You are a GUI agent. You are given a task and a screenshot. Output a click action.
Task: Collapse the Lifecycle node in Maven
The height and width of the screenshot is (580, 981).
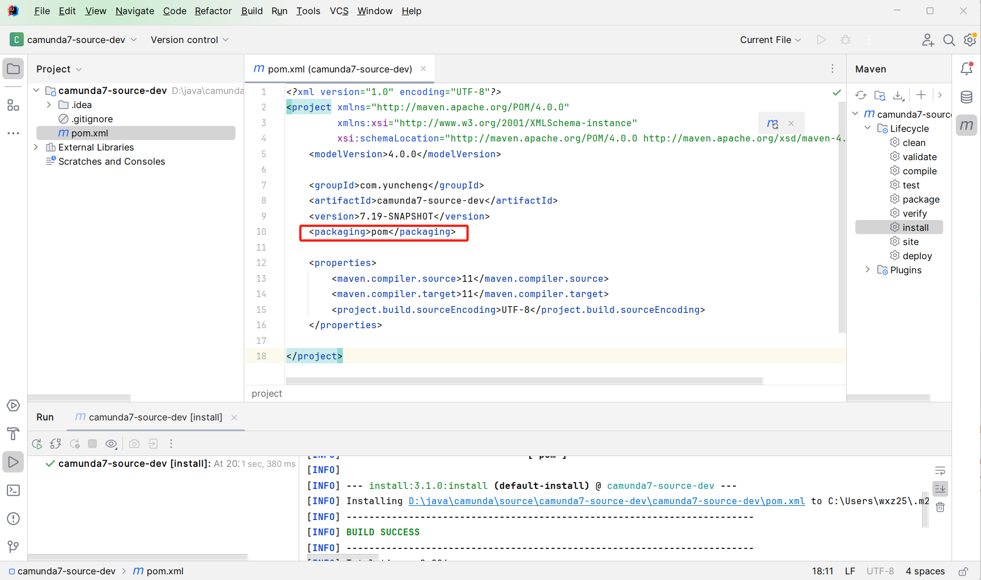868,128
